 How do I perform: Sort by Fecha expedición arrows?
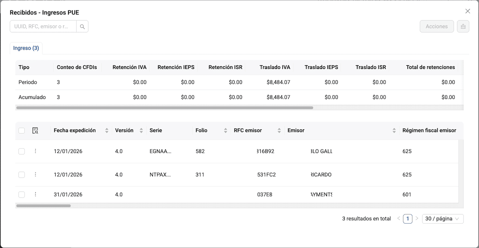pos(107,131)
